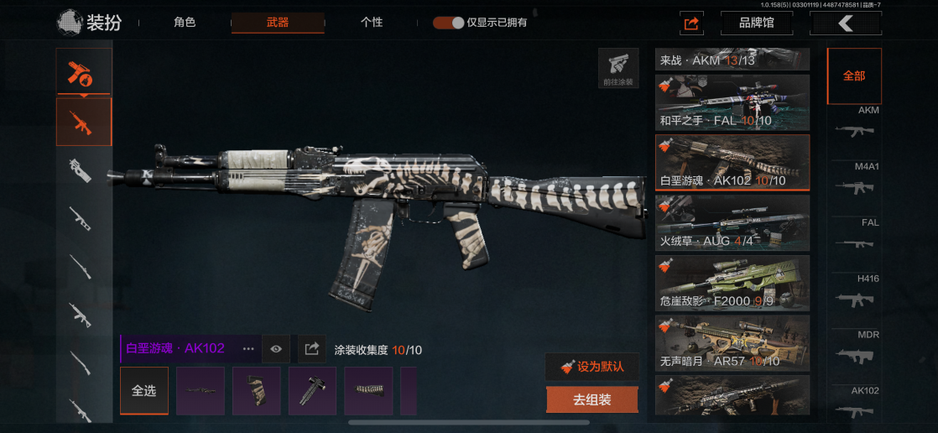Click the 设为默认 button
The width and height of the screenshot is (938, 433).
pos(592,367)
